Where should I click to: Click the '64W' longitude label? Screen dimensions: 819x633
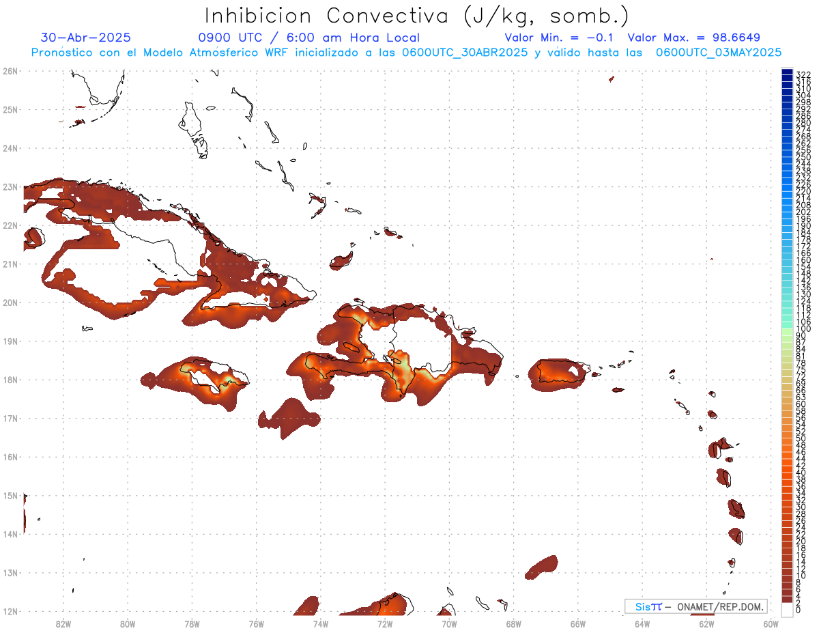click(642, 623)
